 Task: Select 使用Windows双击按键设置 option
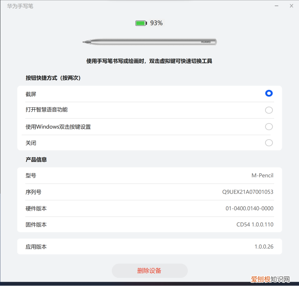click(269, 127)
